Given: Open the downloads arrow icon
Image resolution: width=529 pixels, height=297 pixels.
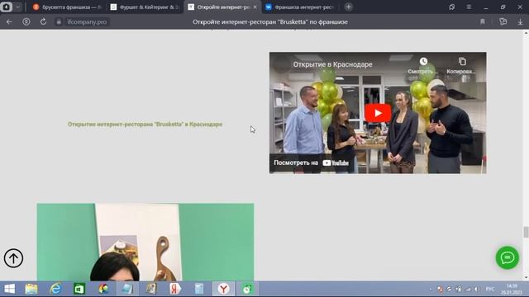Looking at the screenshot, I should click(520, 22).
